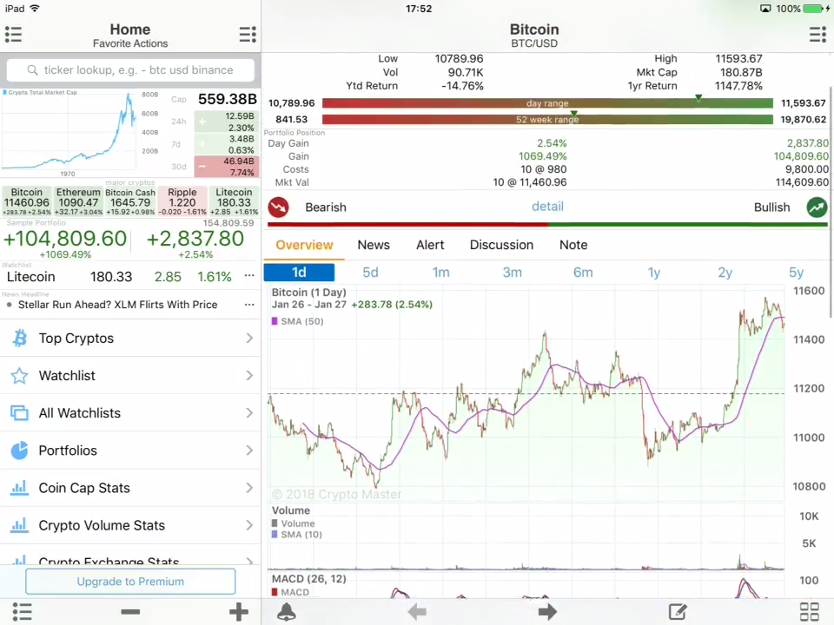The image size is (834, 625).
Task: Tap the bar chart icon beside Crypto Volume Stats
Action: (x=20, y=525)
